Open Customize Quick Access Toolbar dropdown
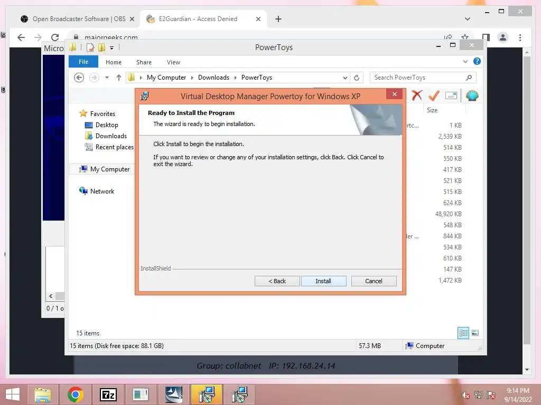 point(112,48)
